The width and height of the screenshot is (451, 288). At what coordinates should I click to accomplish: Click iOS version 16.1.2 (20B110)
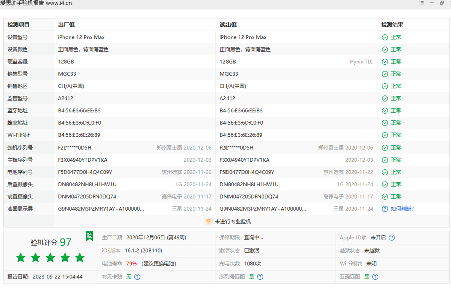pos(143,251)
